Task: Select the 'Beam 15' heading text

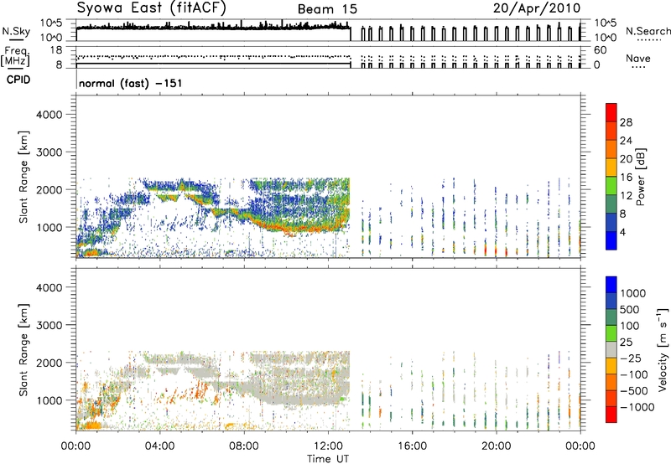Action: pyautogui.click(x=327, y=9)
